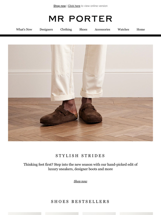Select Shoes in the navigation bar
The image size is (161, 215).
(83, 29)
